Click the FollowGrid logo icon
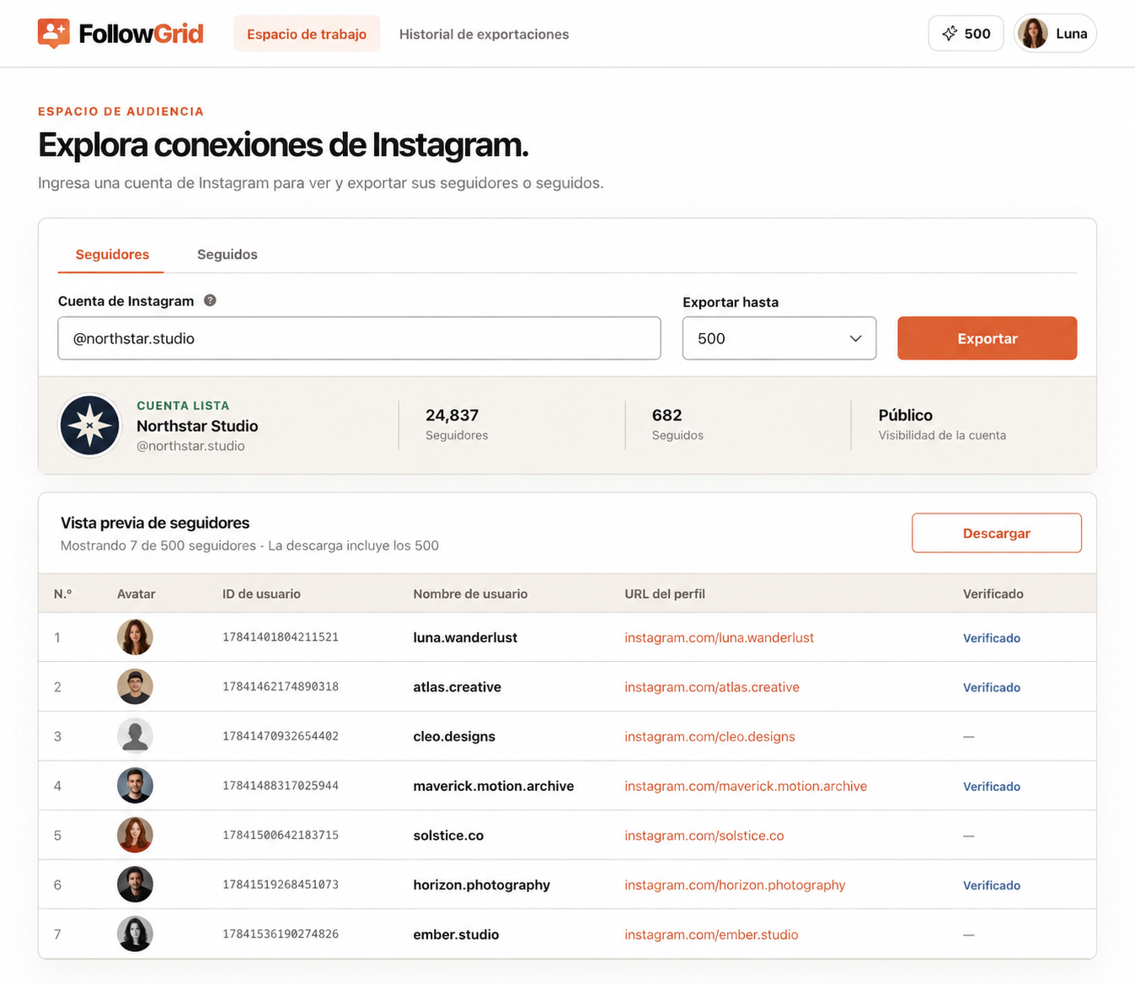This screenshot has width=1135, height=984. point(53,34)
